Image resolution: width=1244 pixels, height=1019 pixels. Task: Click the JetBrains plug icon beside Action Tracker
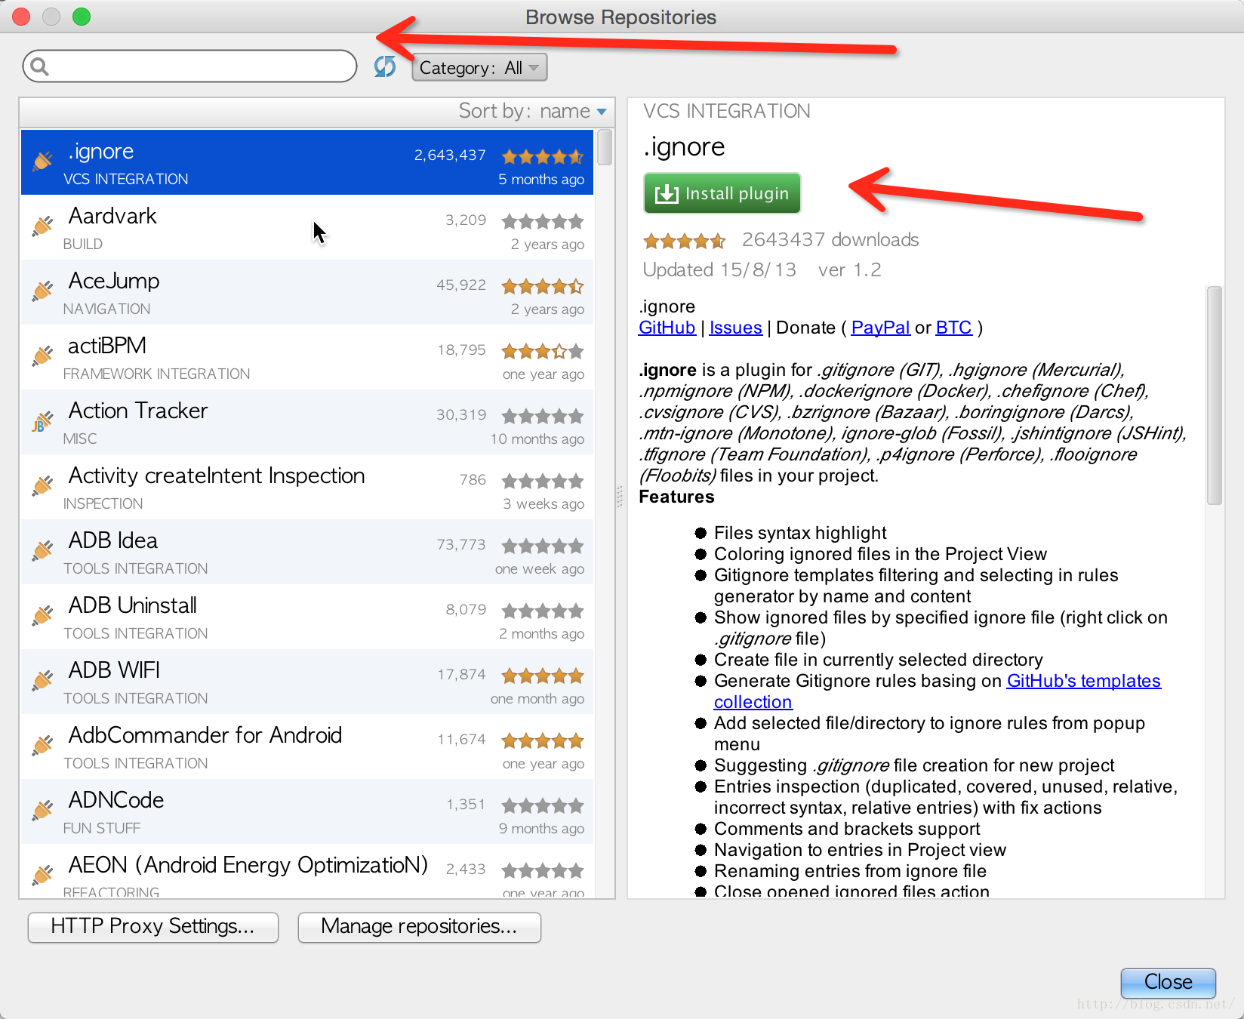(x=43, y=420)
